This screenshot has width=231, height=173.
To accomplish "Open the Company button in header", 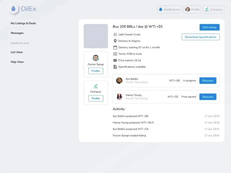I will [x=214, y=10].
